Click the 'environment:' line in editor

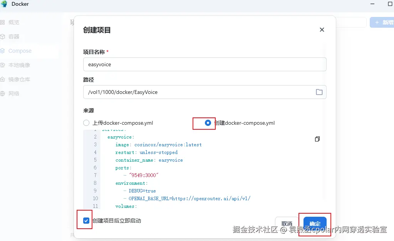click(x=131, y=183)
